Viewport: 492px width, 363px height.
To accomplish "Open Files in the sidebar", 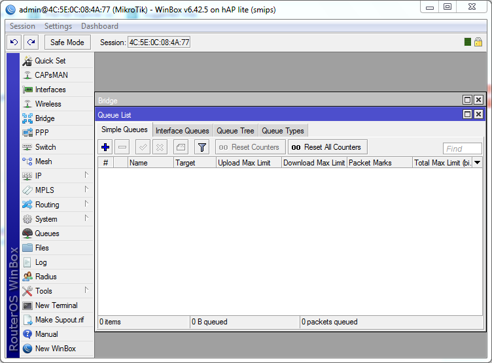I will click(57, 248).
